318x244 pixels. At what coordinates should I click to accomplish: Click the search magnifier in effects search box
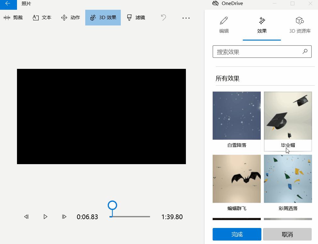[x=304, y=51]
